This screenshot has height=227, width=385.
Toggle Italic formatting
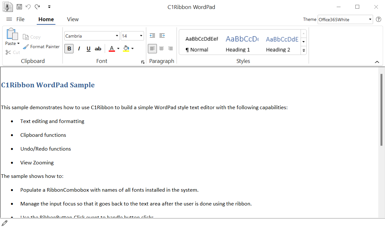79,49
